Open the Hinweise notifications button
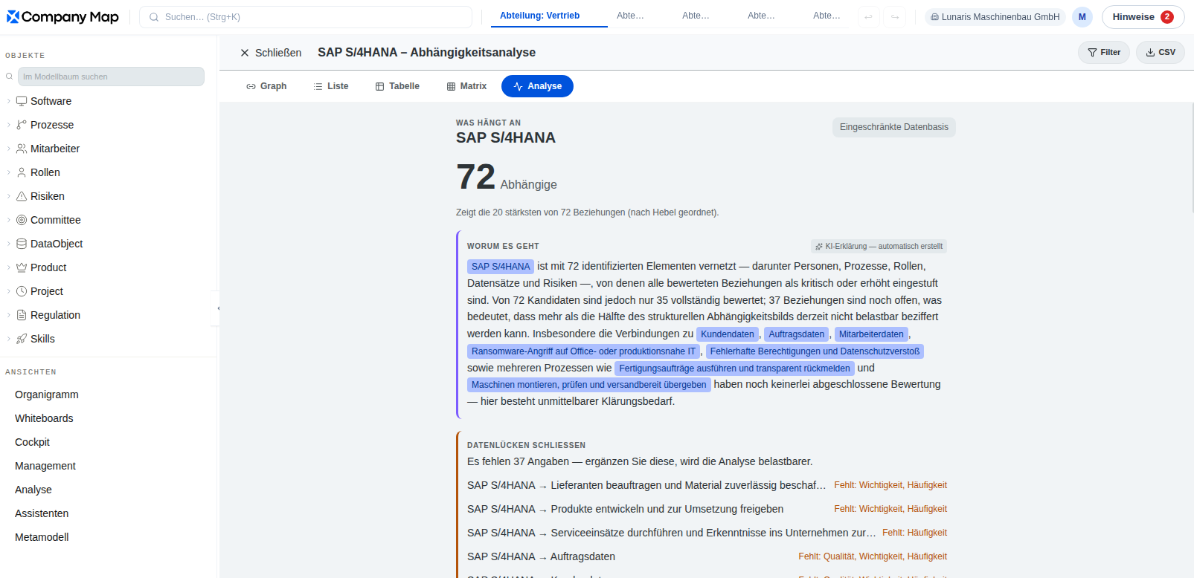The image size is (1194, 578). point(1143,17)
